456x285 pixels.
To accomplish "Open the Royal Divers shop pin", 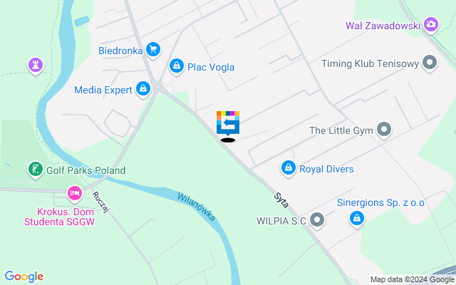I will tap(289, 168).
